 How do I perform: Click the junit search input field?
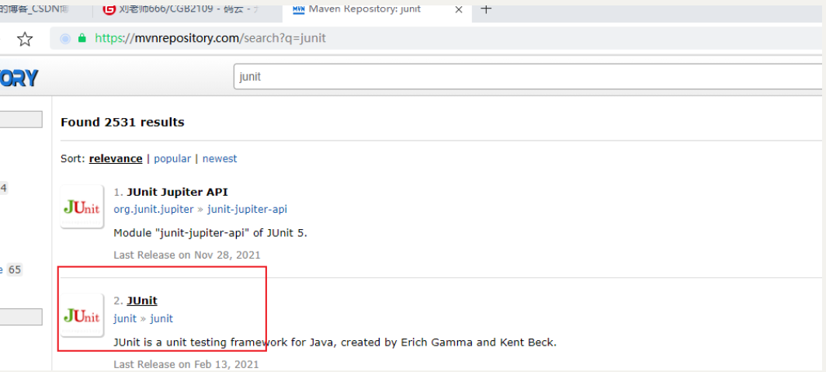[528, 77]
